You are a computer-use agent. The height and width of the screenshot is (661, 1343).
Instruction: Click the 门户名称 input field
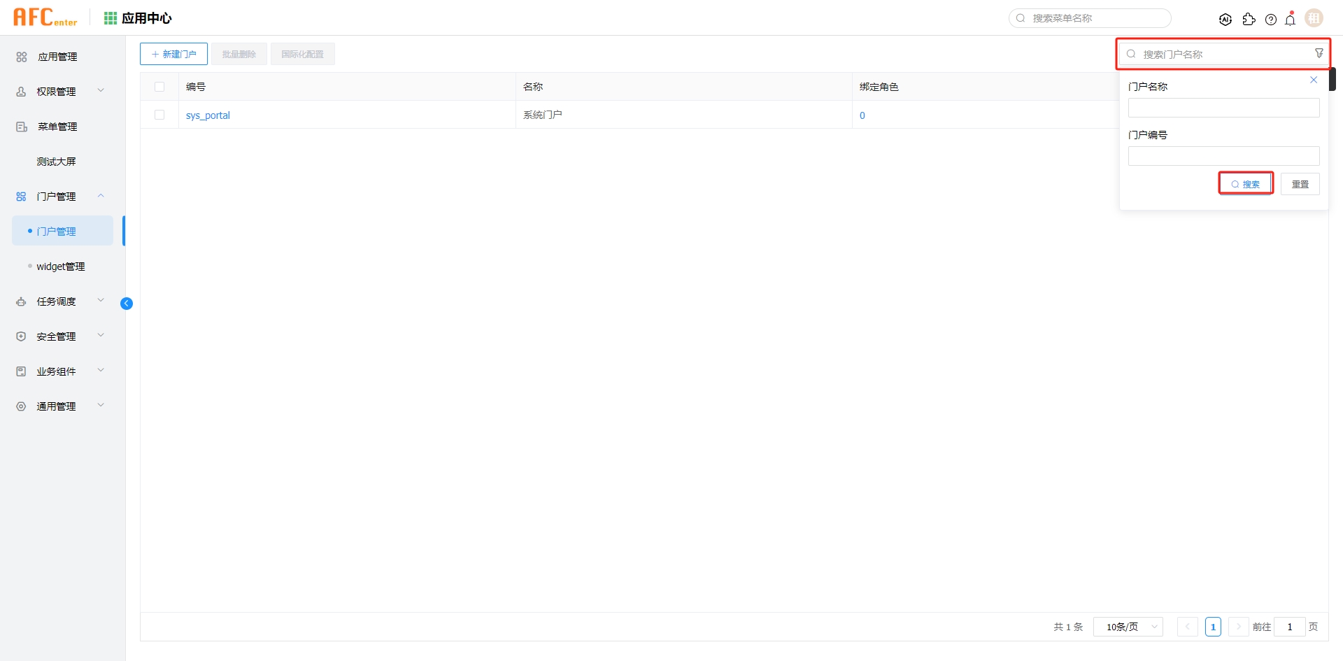point(1223,107)
